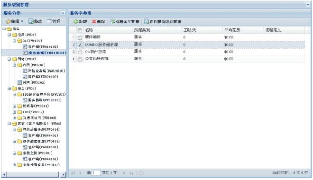Click the horizontal scrollbar thumb under the tree
Viewport: 313px width, 180px height.
coord(33,175)
